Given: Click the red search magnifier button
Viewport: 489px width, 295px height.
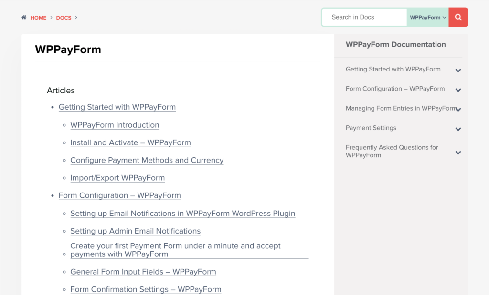Looking at the screenshot, I should point(458,17).
